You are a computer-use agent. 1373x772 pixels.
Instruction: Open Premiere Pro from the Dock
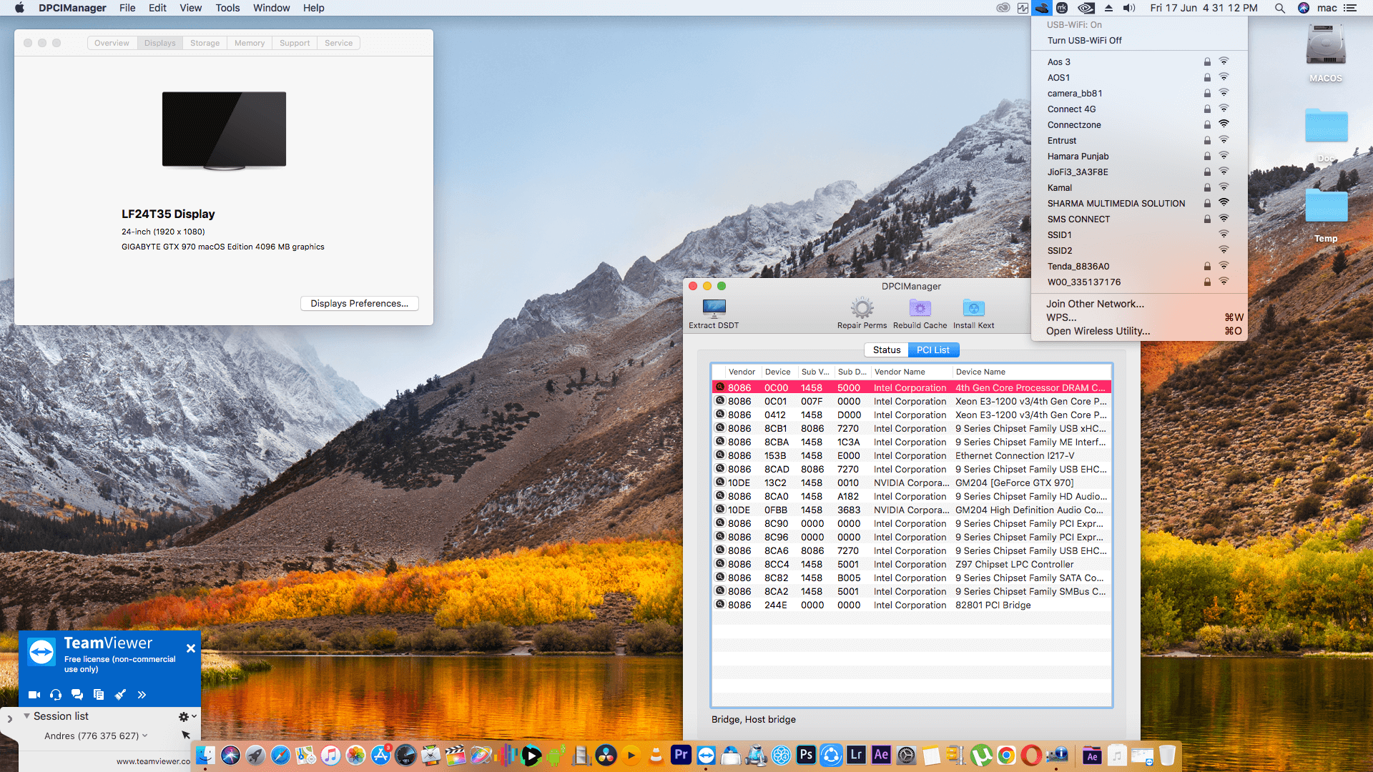point(680,755)
